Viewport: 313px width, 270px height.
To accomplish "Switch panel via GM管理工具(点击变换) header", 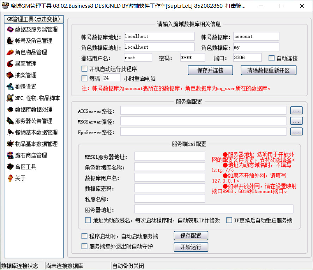I will tap(34, 19).
